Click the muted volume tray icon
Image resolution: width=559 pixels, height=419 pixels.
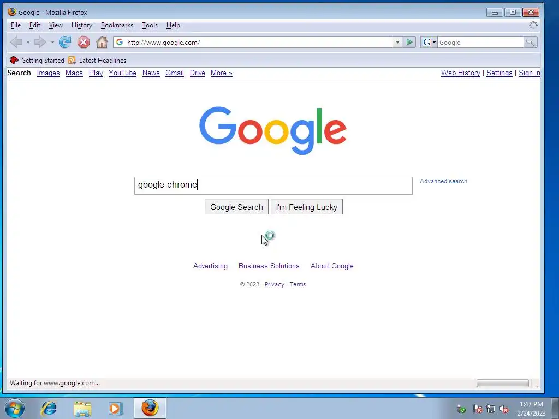pos(504,409)
